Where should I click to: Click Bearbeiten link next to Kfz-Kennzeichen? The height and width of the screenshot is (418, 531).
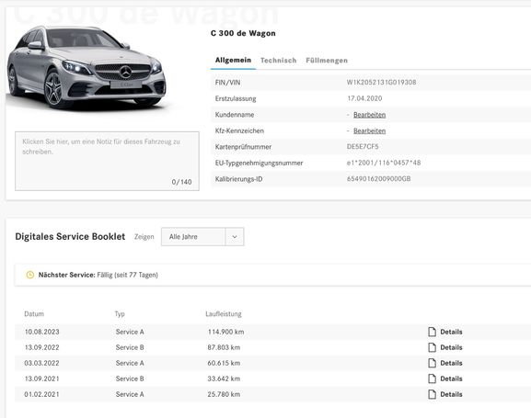[369, 130]
